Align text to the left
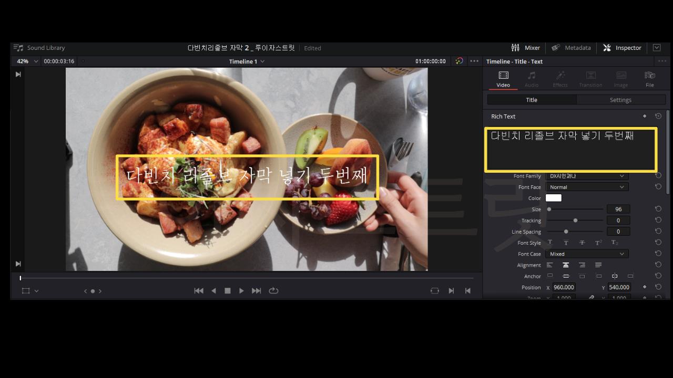Screen dimensions: 673x378 550,265
